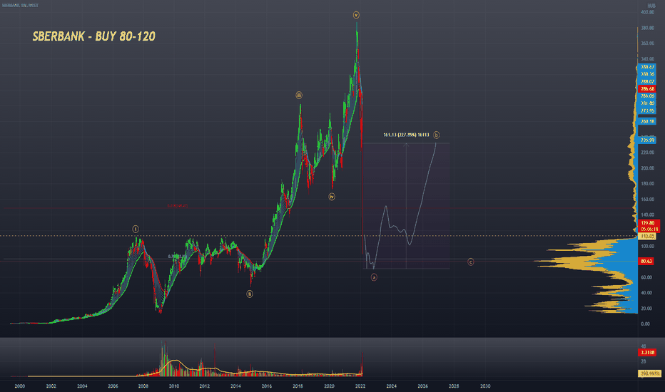Click the 2022 year on time axis
Screen dimensions: 665x392
click(360, 386)
